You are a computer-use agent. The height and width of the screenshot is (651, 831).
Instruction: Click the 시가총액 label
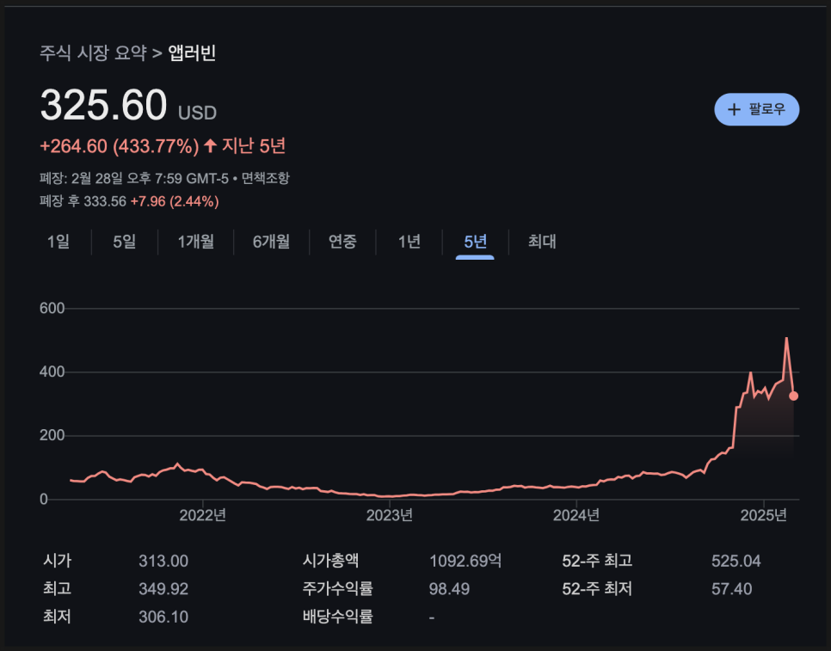(x=330, y=561)
